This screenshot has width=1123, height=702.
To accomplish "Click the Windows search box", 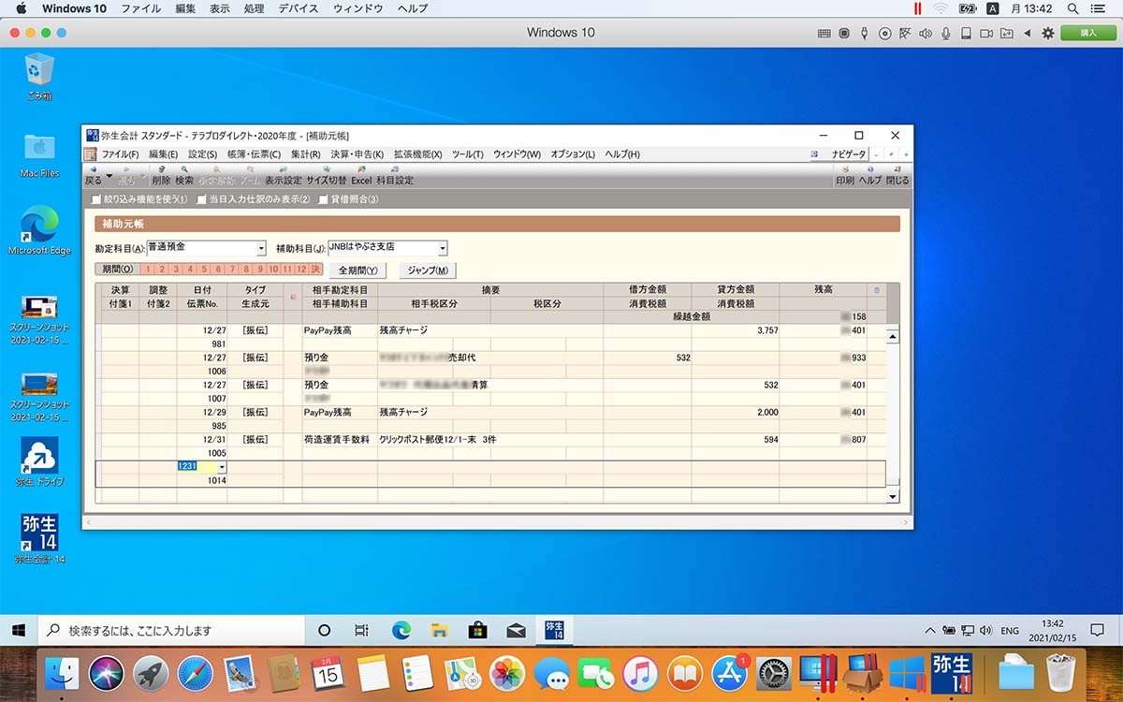I will click(x=173, y=630).
